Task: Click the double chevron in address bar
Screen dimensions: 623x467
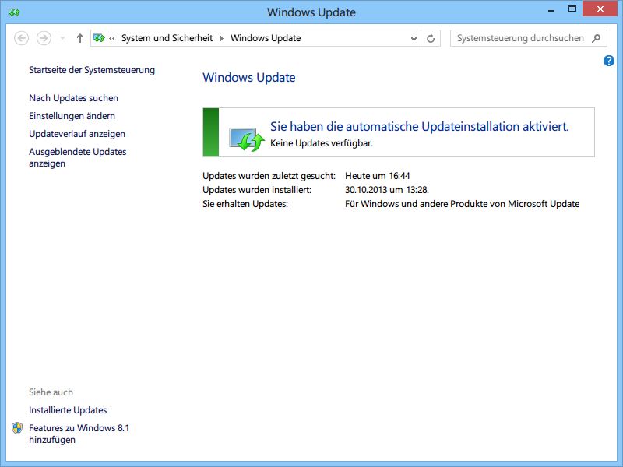Action: tap(112, 38)
